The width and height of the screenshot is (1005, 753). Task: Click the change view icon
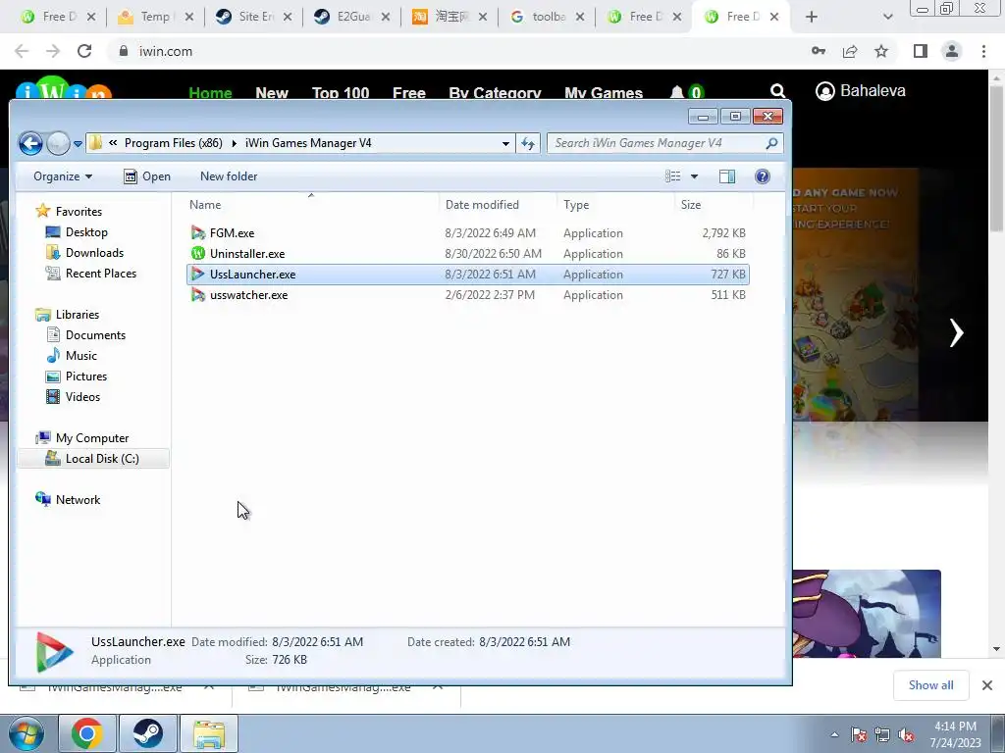pos(672,176)
